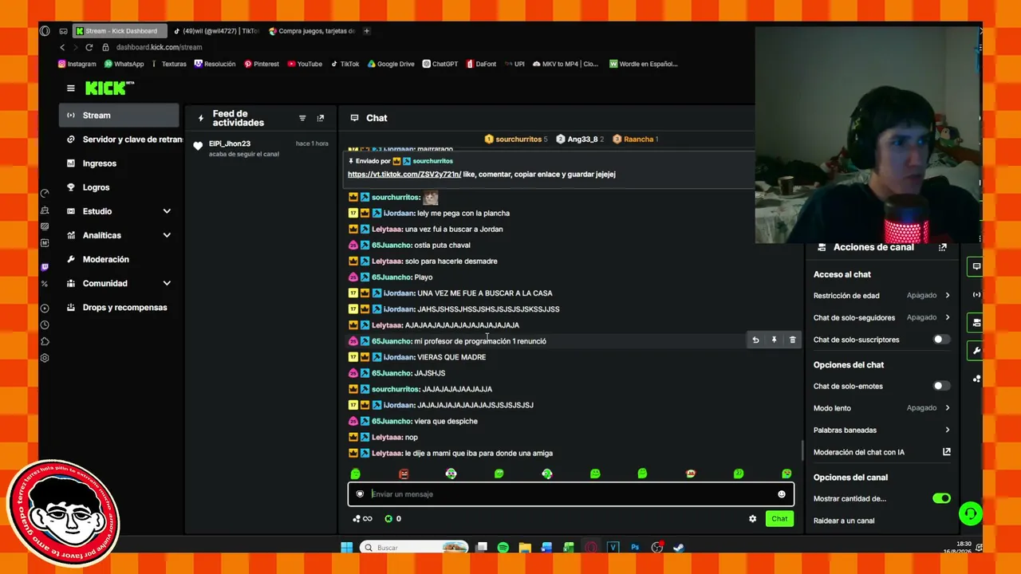Open chat settings gear icon
Screen dimensions: 1021x574
click(752, 519)
